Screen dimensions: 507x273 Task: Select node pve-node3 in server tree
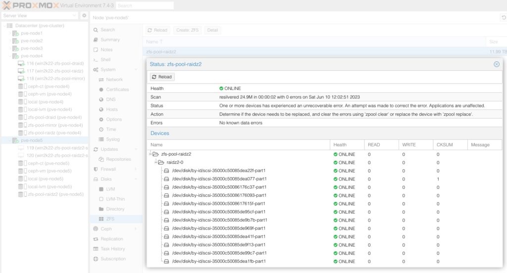point(31,48)
